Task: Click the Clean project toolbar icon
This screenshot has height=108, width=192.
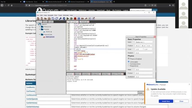Action: [64, 19]
